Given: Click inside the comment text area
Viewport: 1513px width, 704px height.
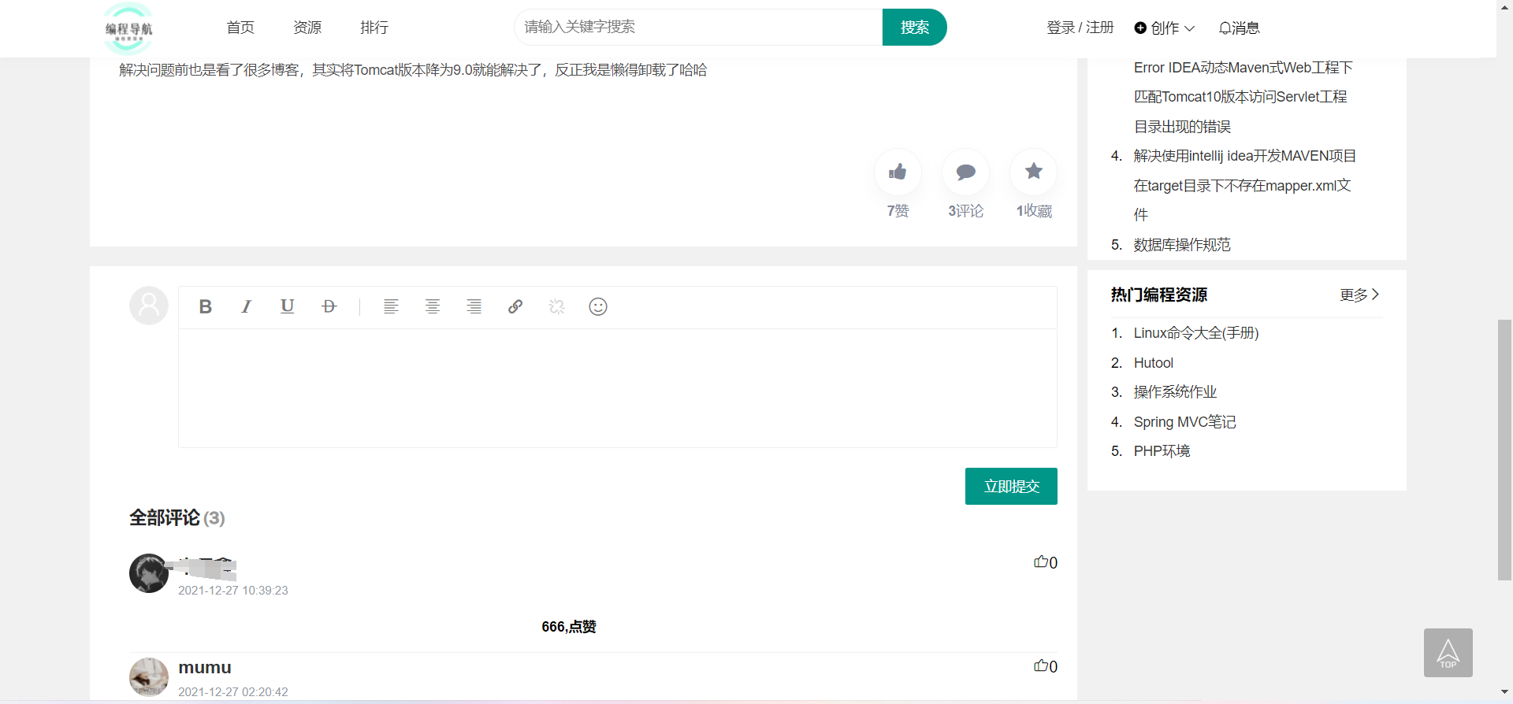Looking at the screenshot, I should click(617, 387).
